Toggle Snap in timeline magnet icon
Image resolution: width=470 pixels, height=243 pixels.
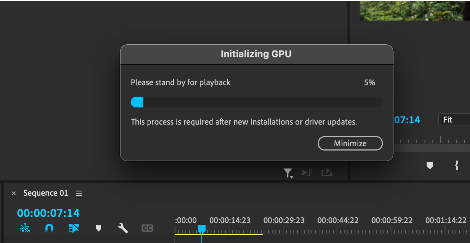(49, 228)
